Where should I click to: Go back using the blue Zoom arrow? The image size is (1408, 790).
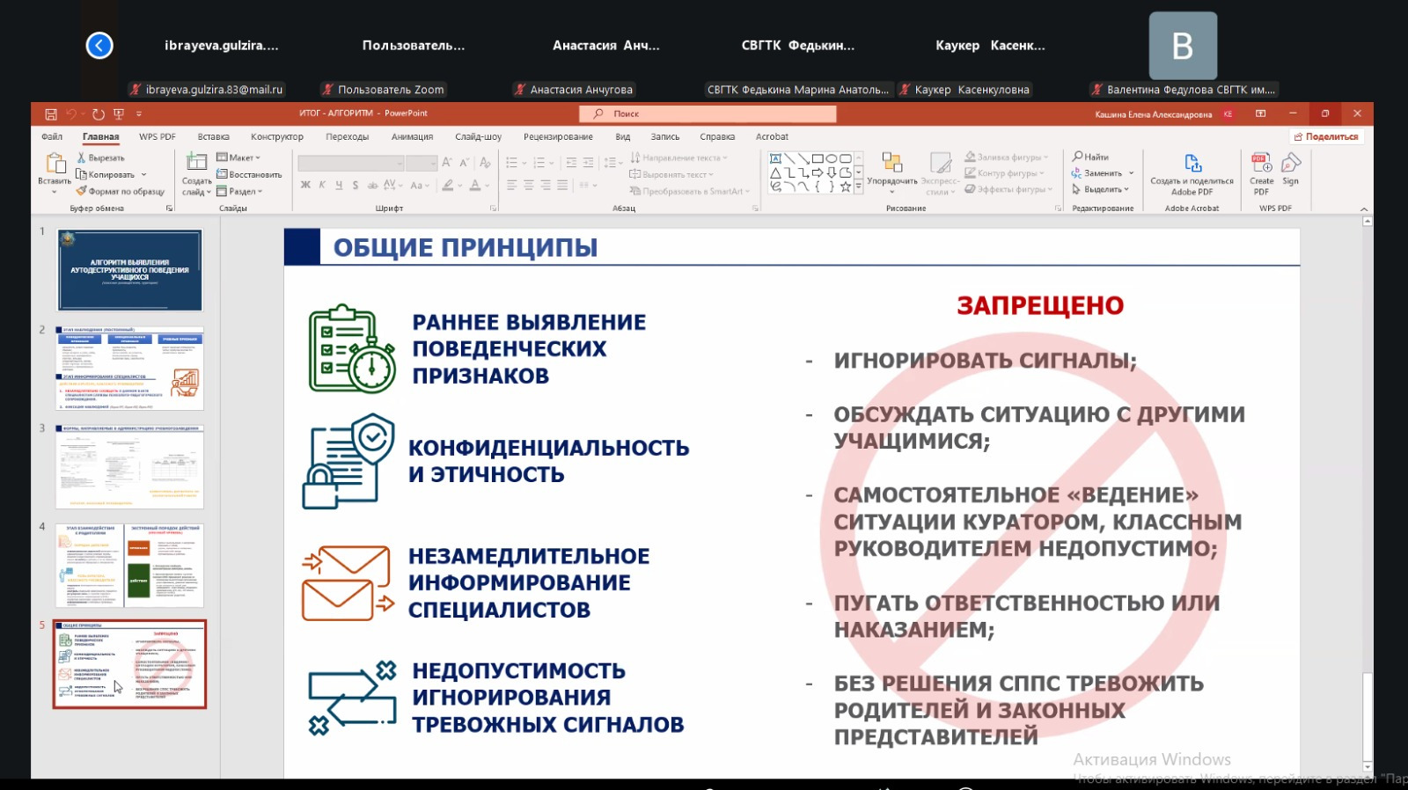99,45
